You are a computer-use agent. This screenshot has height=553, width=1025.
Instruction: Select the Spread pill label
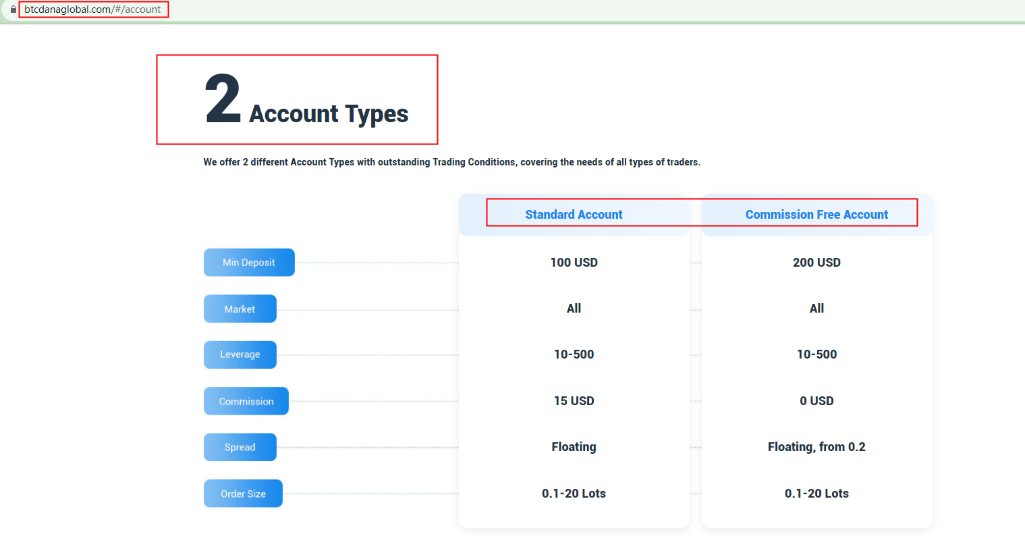click(x=240, y=446)
